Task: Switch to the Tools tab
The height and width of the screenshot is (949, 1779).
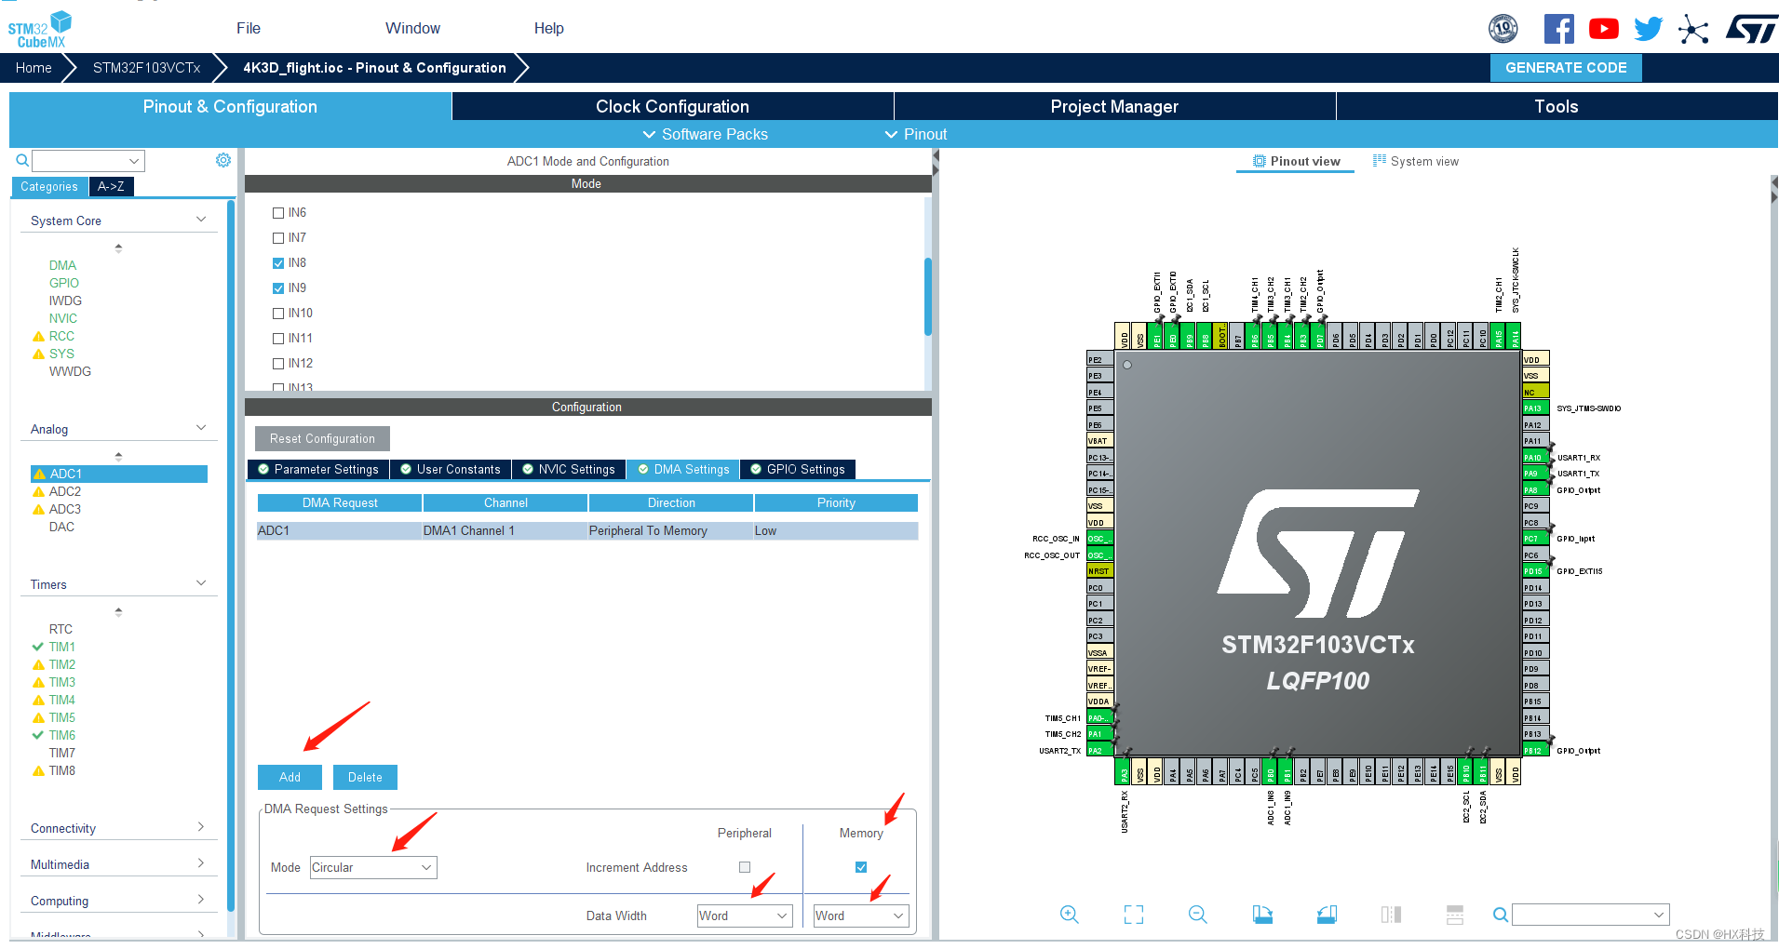Action: click(x=1557, y=106)
